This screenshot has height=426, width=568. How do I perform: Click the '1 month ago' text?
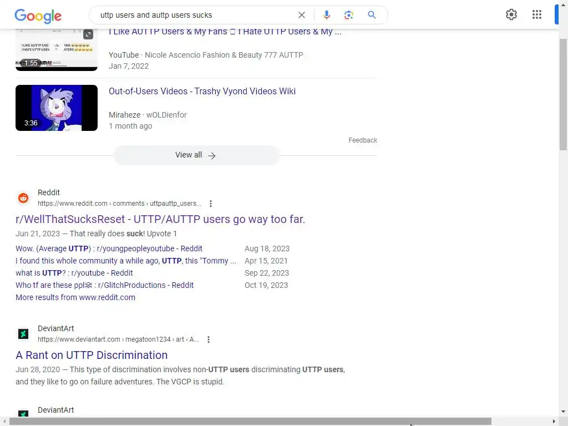click(130, 126)
